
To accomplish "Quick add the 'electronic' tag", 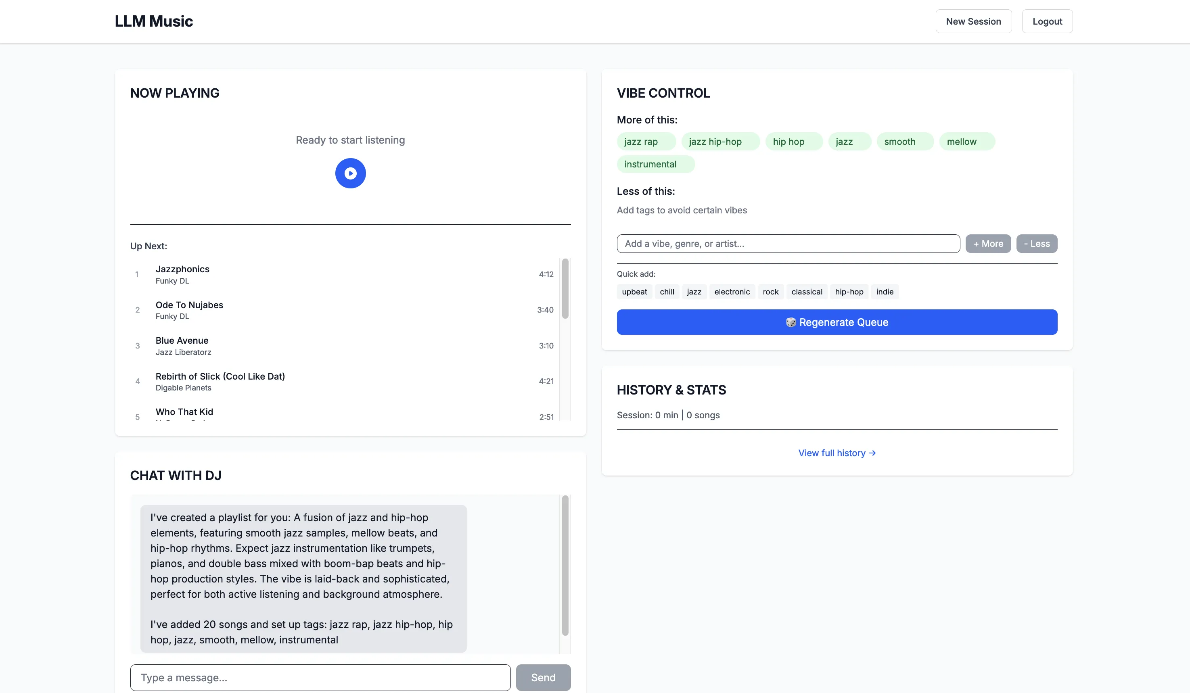I will [x=732, y=292].
